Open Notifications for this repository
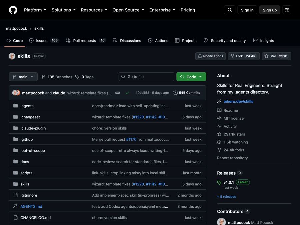 pyautogui.click(x=210, y=56)
